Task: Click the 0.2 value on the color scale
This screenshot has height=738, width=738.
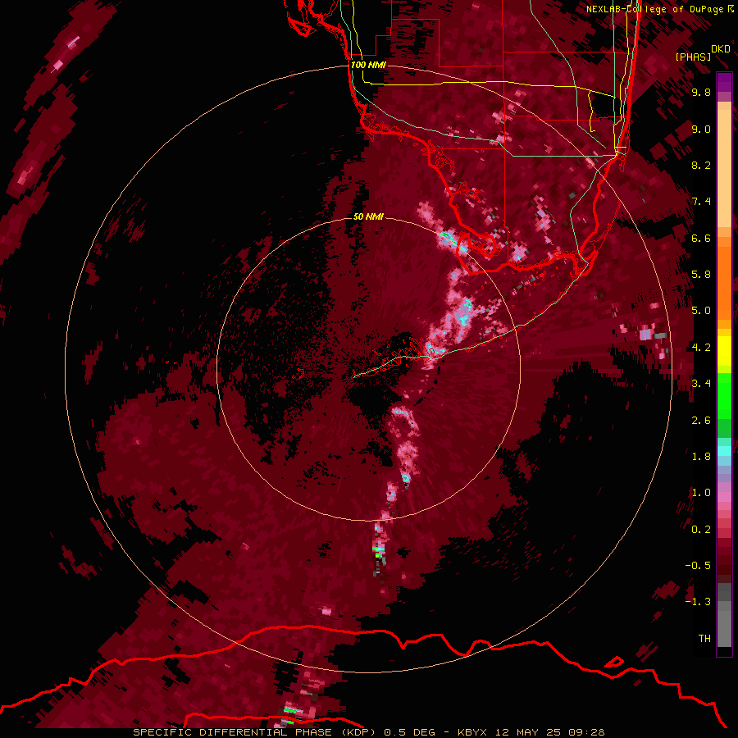Action: pyautogui.click(x=701, y=530)
